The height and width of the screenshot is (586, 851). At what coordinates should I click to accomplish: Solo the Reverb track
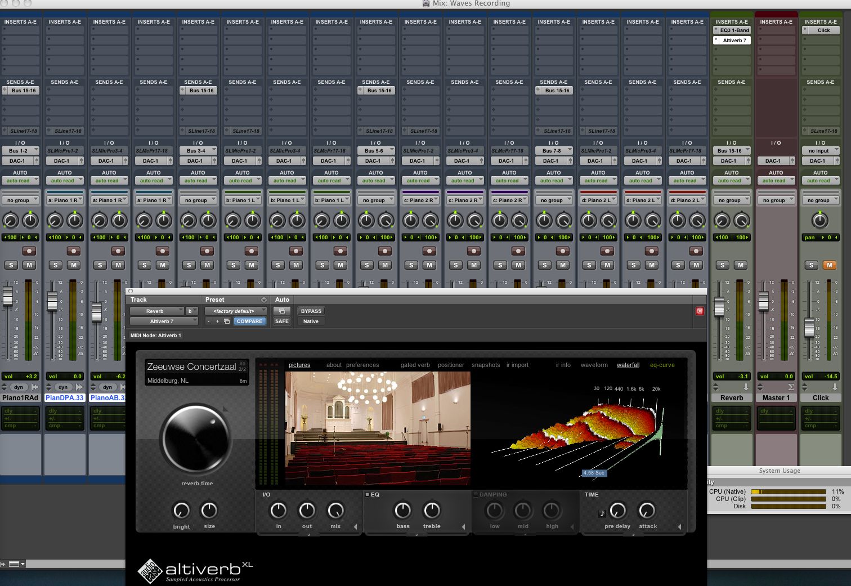pos(723,265)
